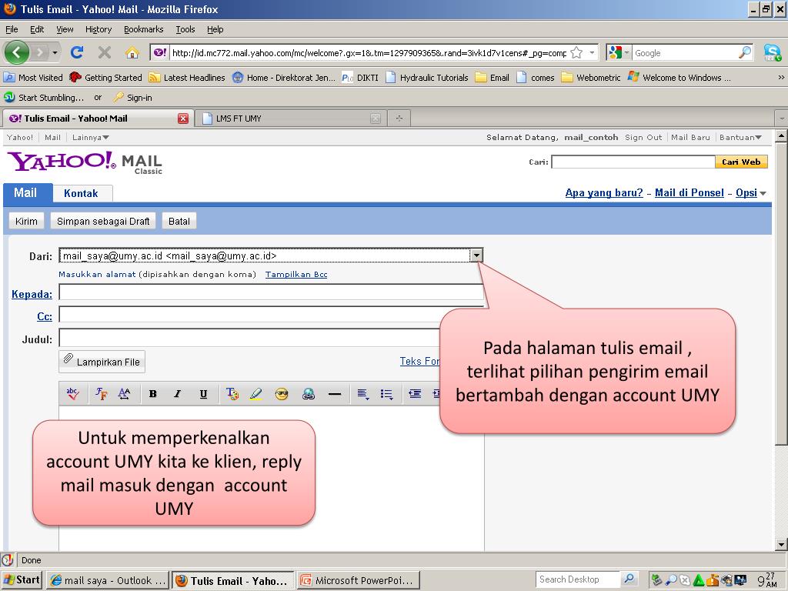
Task: Open a new tab with plus button
Action: point(399,119)
